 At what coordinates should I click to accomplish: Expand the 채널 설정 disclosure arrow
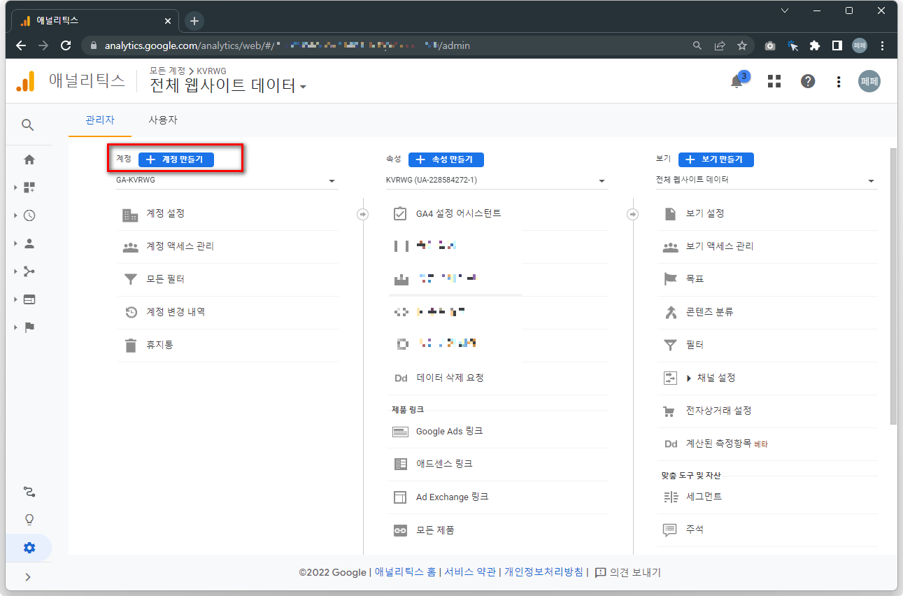[x=688, y=378]
